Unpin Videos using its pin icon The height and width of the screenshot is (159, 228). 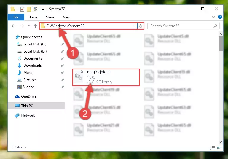(62, 87)
